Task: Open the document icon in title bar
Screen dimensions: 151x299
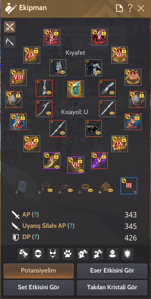Action: point(119,9)
